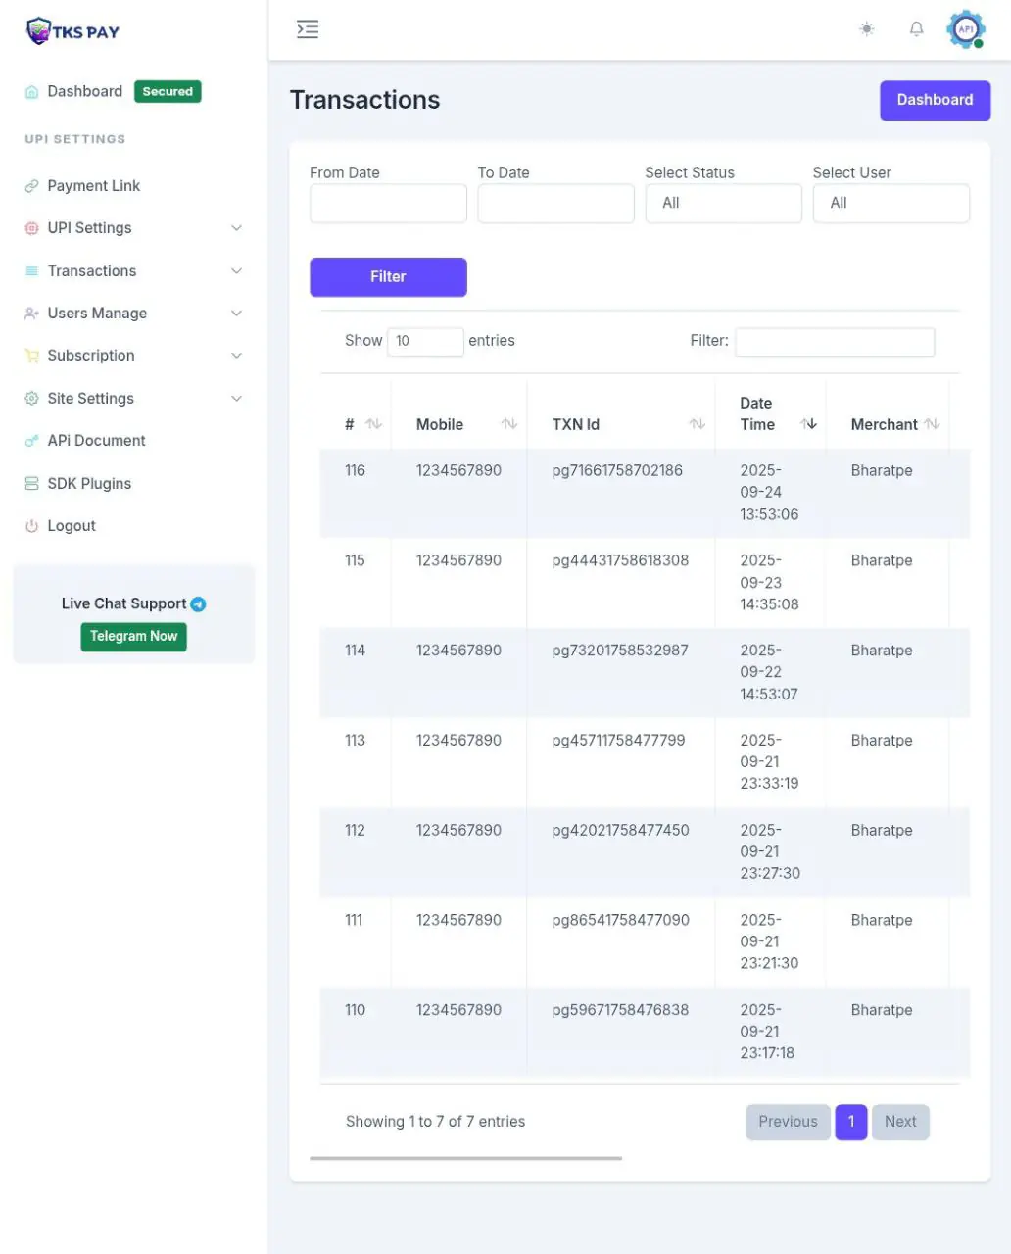Expand the Users Manage submenu

[x=236, y=313]
